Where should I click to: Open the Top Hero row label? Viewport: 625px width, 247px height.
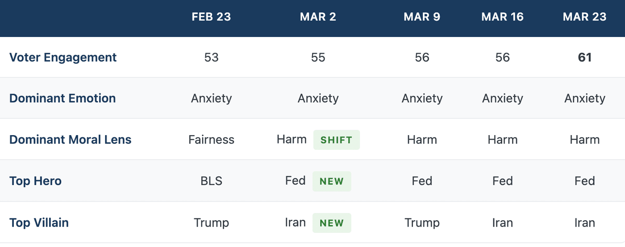[x=35, y=181]
